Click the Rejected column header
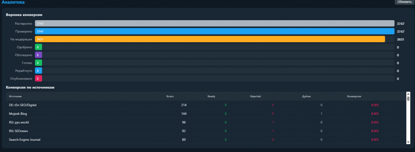The height and width of the screenshot is (152, 415). [255, 96]
